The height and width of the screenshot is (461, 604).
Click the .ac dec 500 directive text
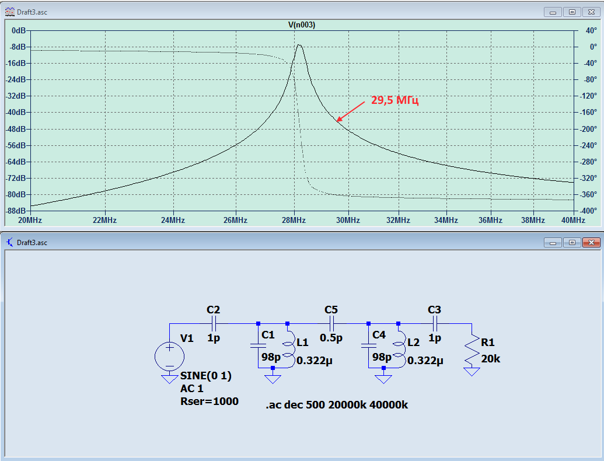[x=337, y=405]
